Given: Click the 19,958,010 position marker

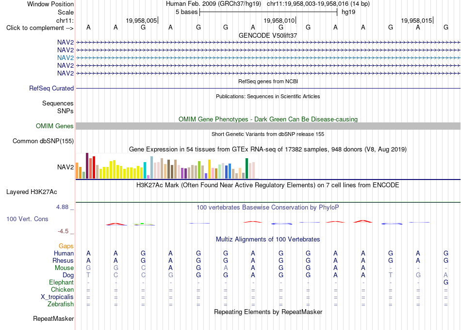Looking at the screenshot, I should coord(280,20).
